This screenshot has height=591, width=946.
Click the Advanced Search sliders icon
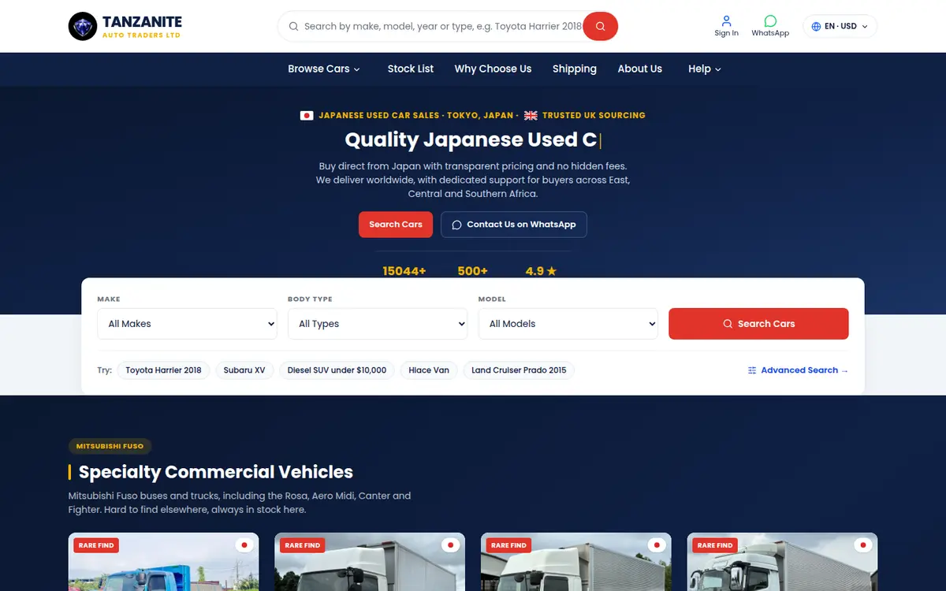coord(752,370)
